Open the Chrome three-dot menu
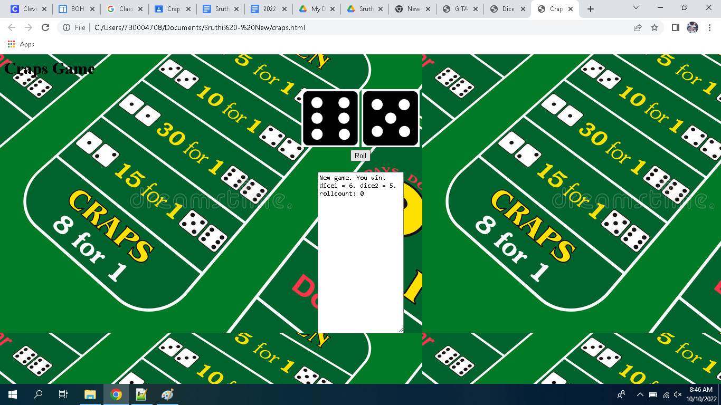Image resolution: width=721 pixels, height=405 pixels. pyautogui.click(x=709, y=27)
